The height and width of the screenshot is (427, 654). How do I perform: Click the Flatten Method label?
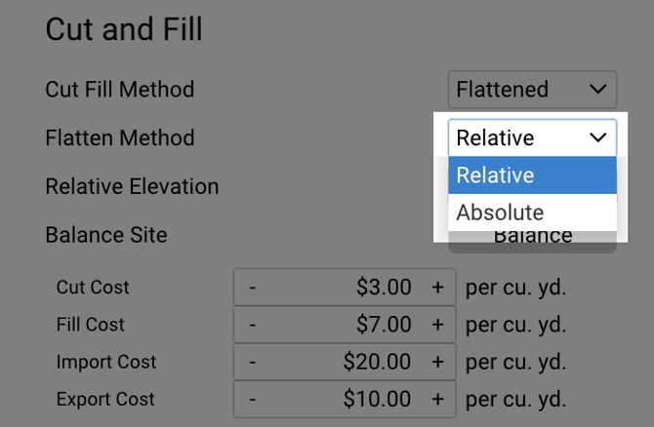120,137
